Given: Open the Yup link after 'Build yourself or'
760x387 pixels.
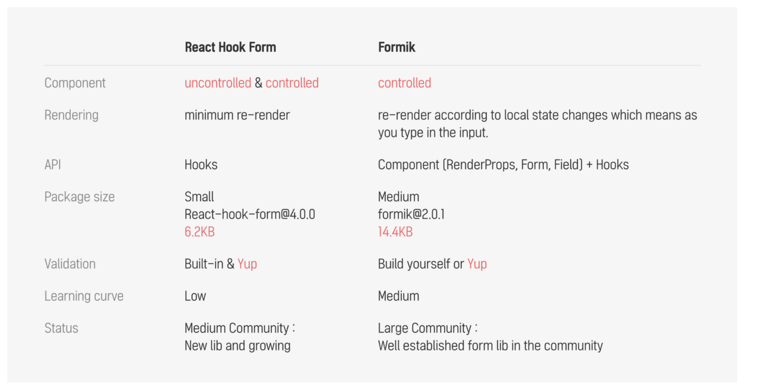Looking at the screenshot, I should coord(477,264).
